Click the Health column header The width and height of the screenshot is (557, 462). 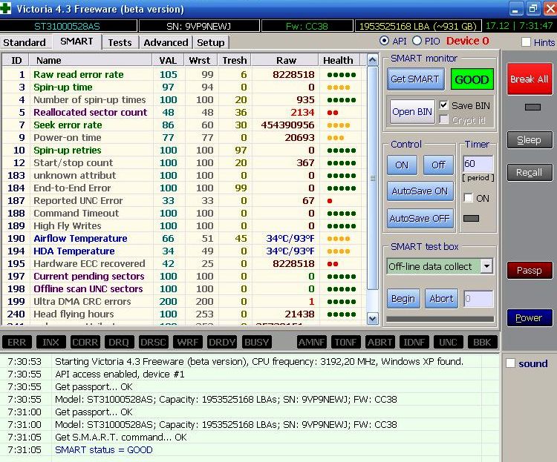tap(338, 60)
